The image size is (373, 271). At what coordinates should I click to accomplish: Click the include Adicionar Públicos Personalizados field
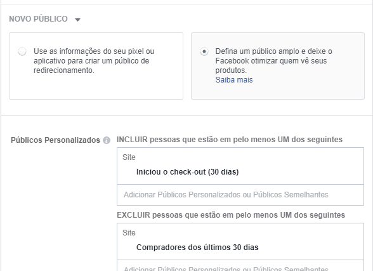click(x=240, y=195)
